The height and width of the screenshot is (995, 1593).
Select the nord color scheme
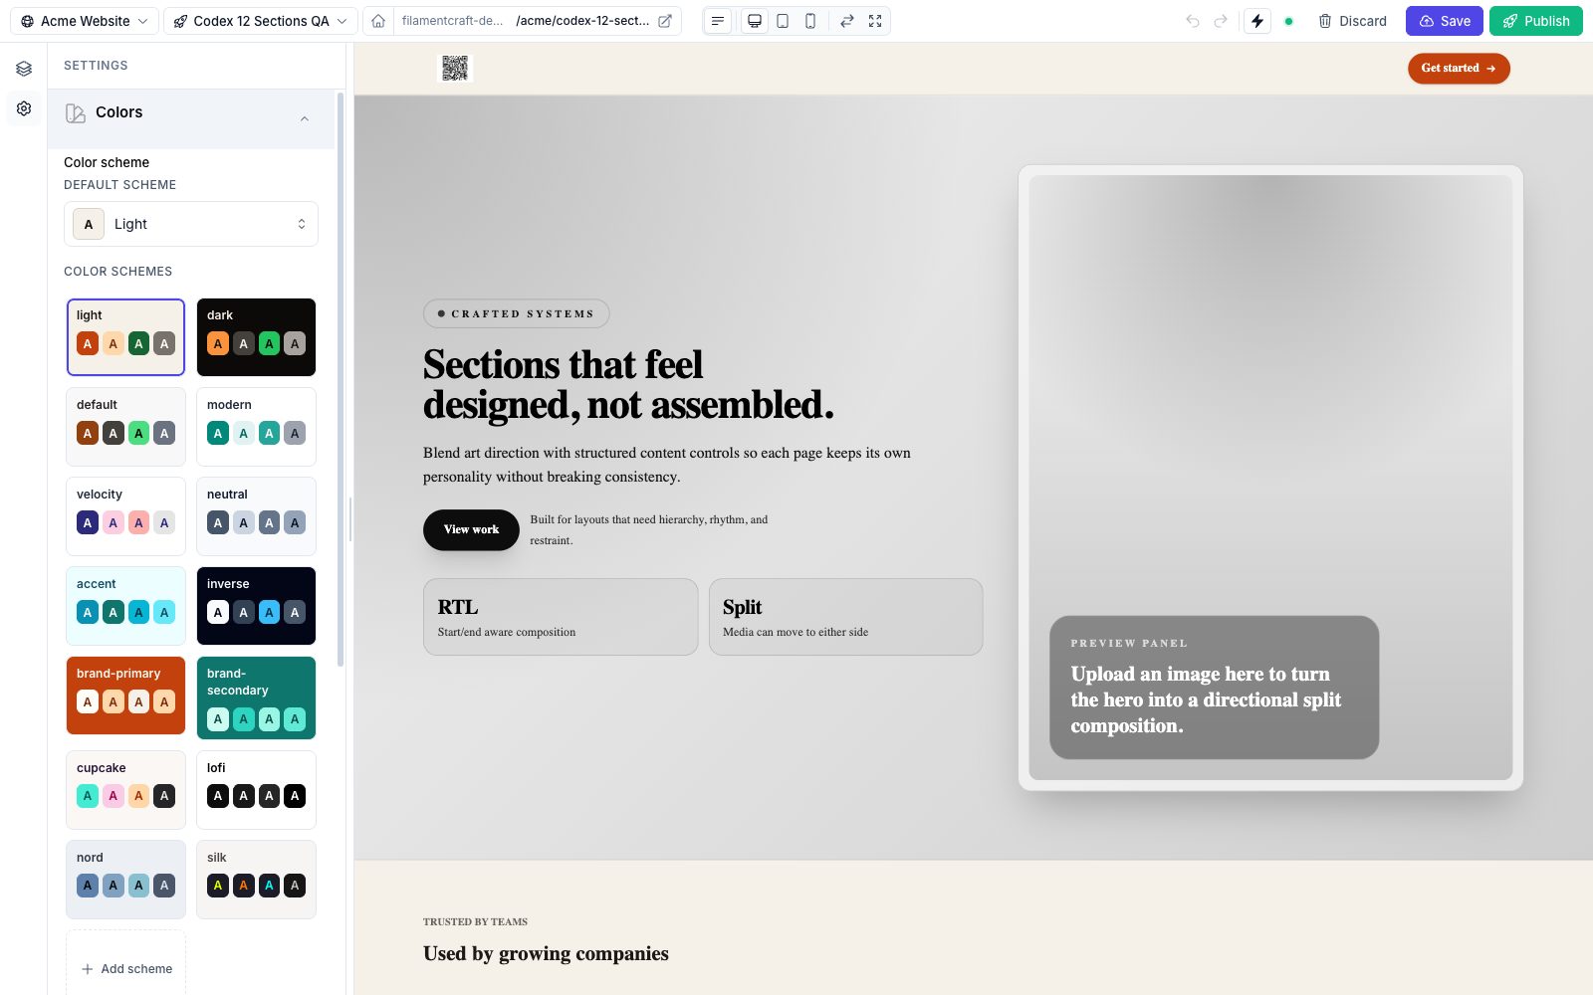click(x=125, y=880)
